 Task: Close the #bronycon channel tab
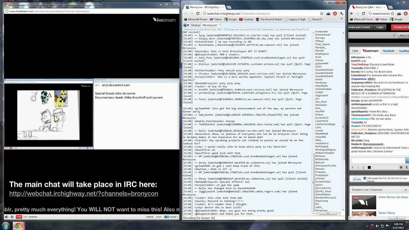(x=220, y=25)
